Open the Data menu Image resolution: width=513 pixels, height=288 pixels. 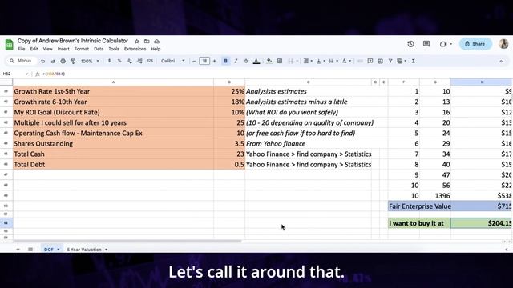[x=99, y=49]
